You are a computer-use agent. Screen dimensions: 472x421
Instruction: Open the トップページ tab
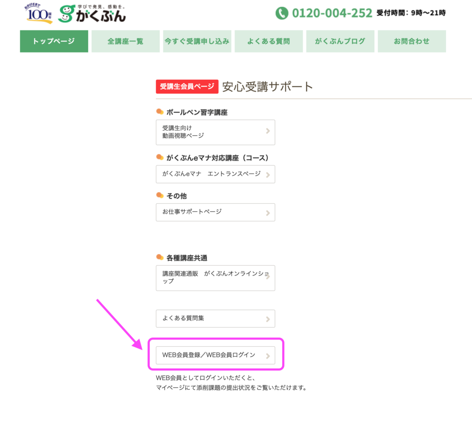point(54,41)
